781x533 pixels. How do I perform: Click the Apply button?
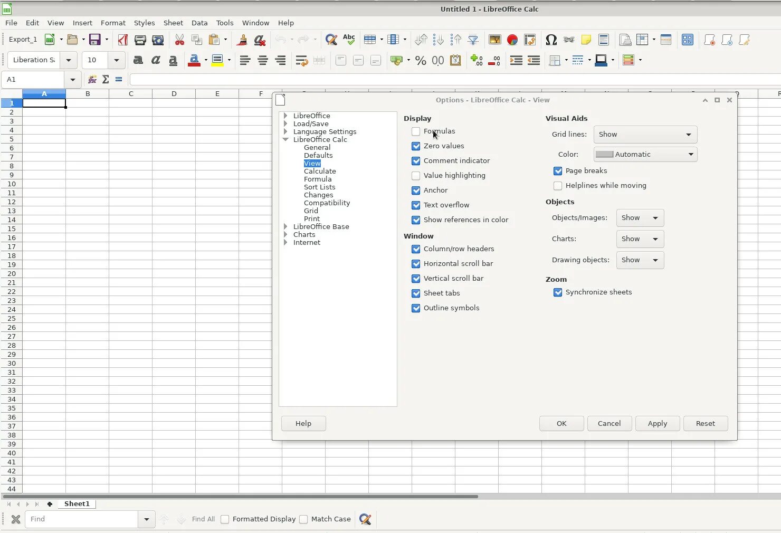click(658, 423)
